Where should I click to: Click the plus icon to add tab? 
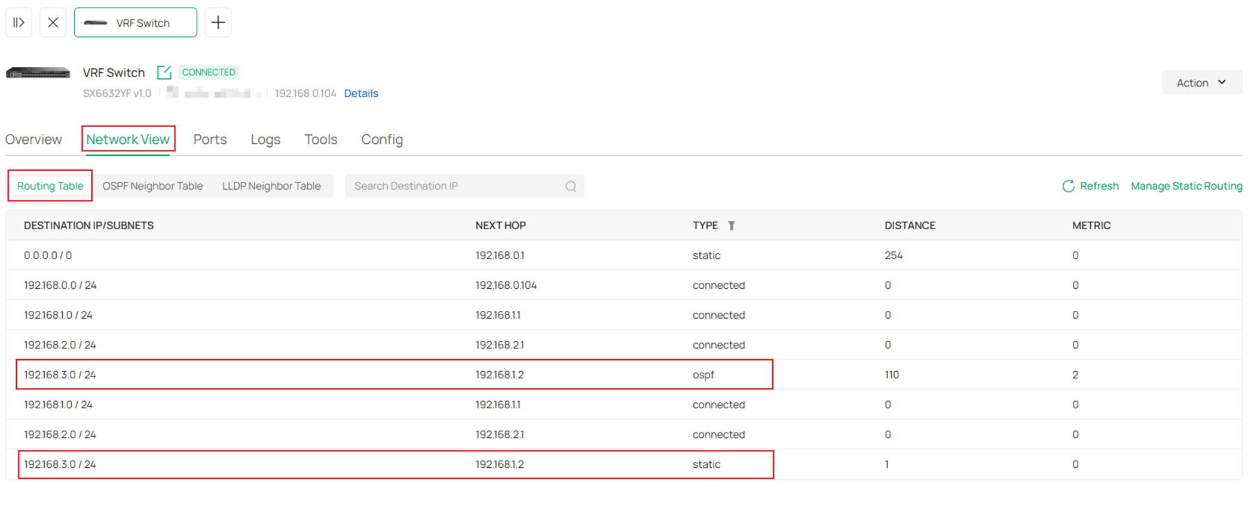[x=218, y=23]
